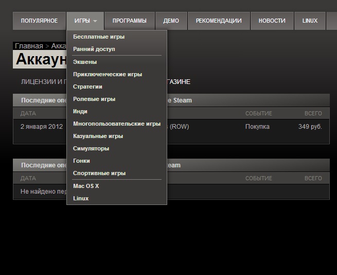Pick Экшены in games menu
337x275 pixels.
pyautogui.click(x=85, y=62)
